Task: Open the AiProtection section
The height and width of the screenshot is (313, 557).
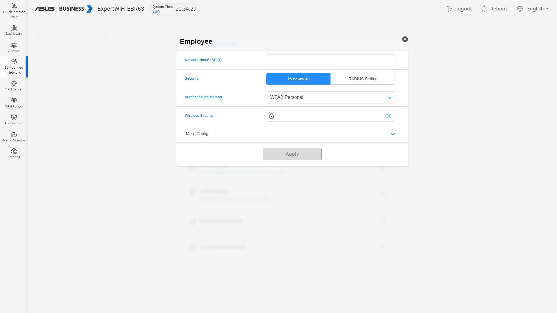Action: point(14,120)
